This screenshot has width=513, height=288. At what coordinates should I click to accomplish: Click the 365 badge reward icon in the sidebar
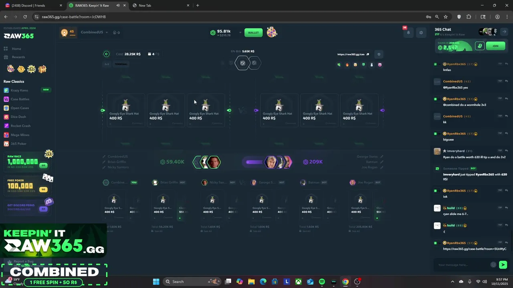point(32,69)
